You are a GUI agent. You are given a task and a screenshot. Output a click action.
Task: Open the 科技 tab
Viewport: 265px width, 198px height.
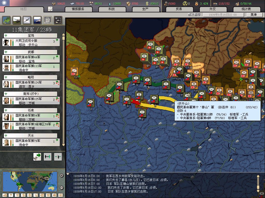click(x=112, y=9)
